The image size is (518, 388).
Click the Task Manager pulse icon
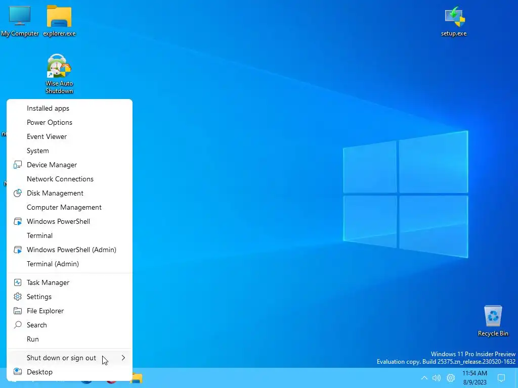[18, 282]
